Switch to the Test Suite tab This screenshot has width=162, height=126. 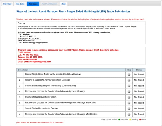coord(20,4)
